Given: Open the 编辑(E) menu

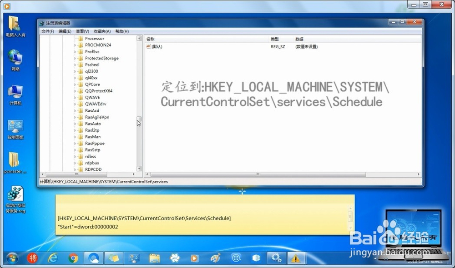Looking at the screenshot, I should coord(65,31).
